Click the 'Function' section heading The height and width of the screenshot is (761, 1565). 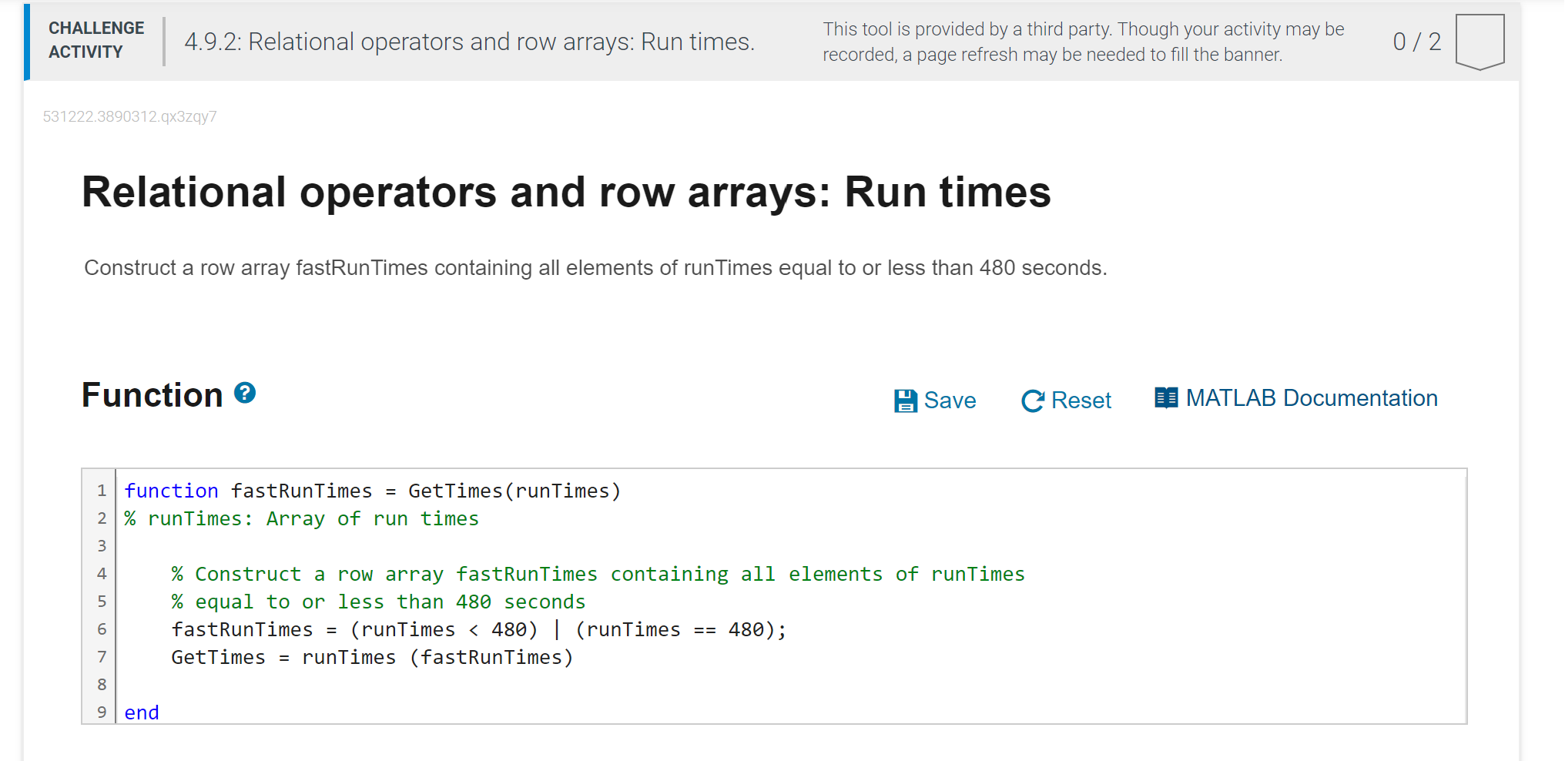tap(152, 395)
